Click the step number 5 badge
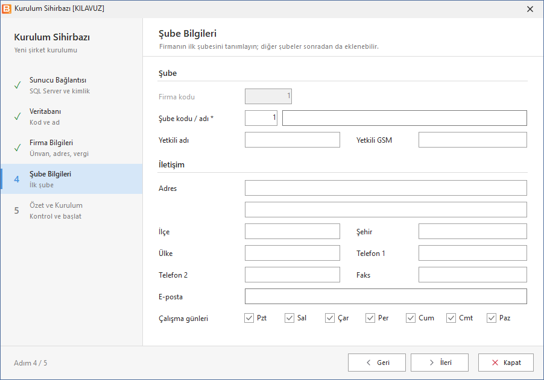 (x=17, y=211)
